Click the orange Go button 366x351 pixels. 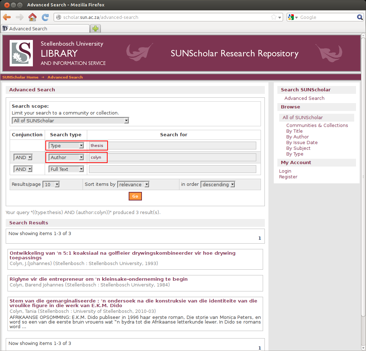point(135,196)
